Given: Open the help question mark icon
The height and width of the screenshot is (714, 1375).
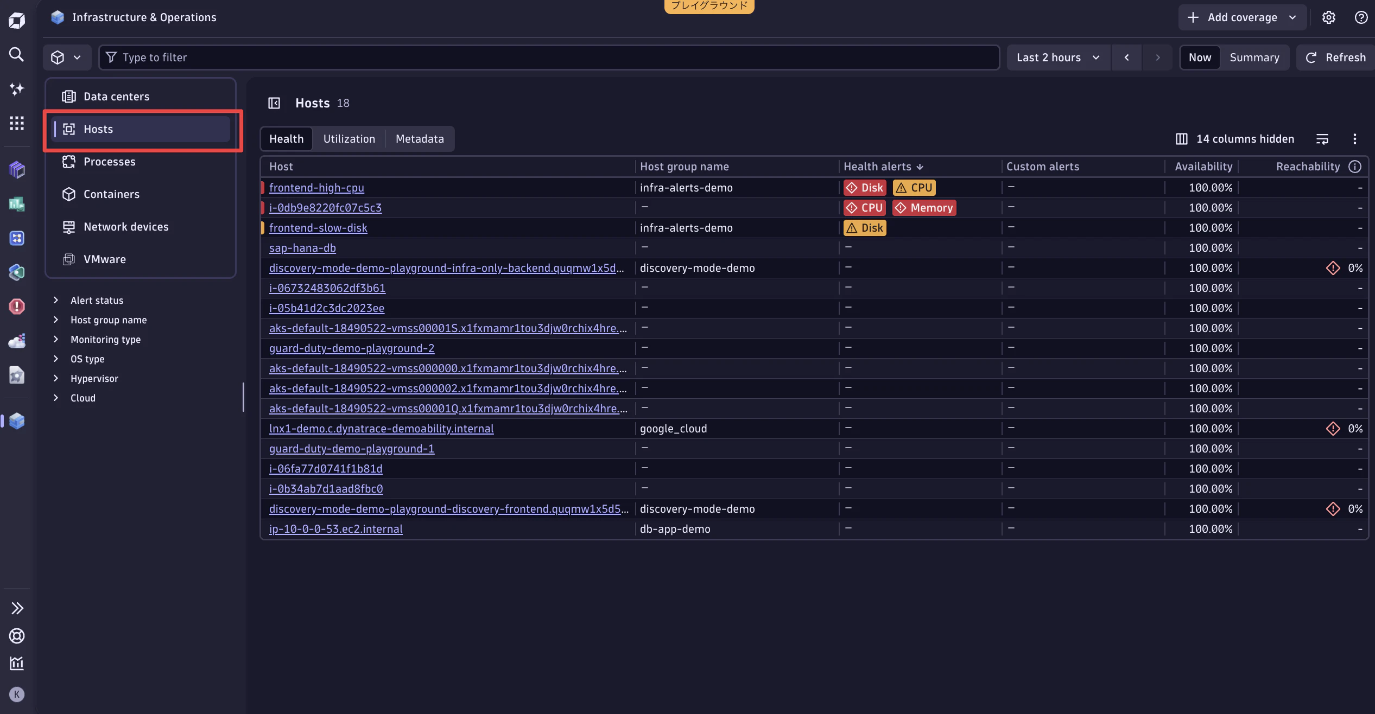Looking at the screenshot, I should tap(1361, 17).
